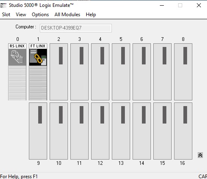
Task: Click the empty chassis slot 8
Action: tap(183, 72)
